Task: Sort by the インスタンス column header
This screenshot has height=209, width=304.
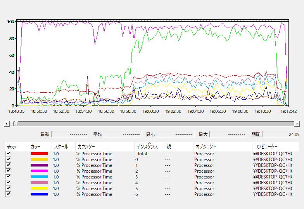Action: tap(147, 147)
